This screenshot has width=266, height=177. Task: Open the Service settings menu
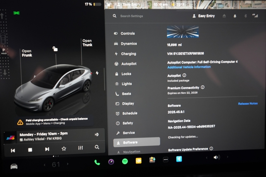pyautogui.click(x=126, y=133)
